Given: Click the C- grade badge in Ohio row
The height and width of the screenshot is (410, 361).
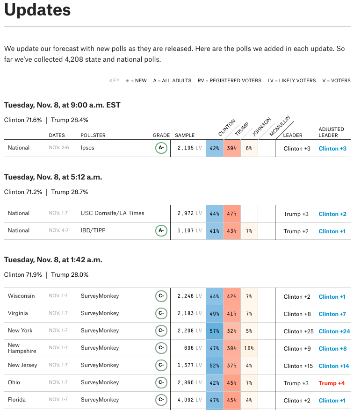Looking at the screenshot, I should click(161, 383).
